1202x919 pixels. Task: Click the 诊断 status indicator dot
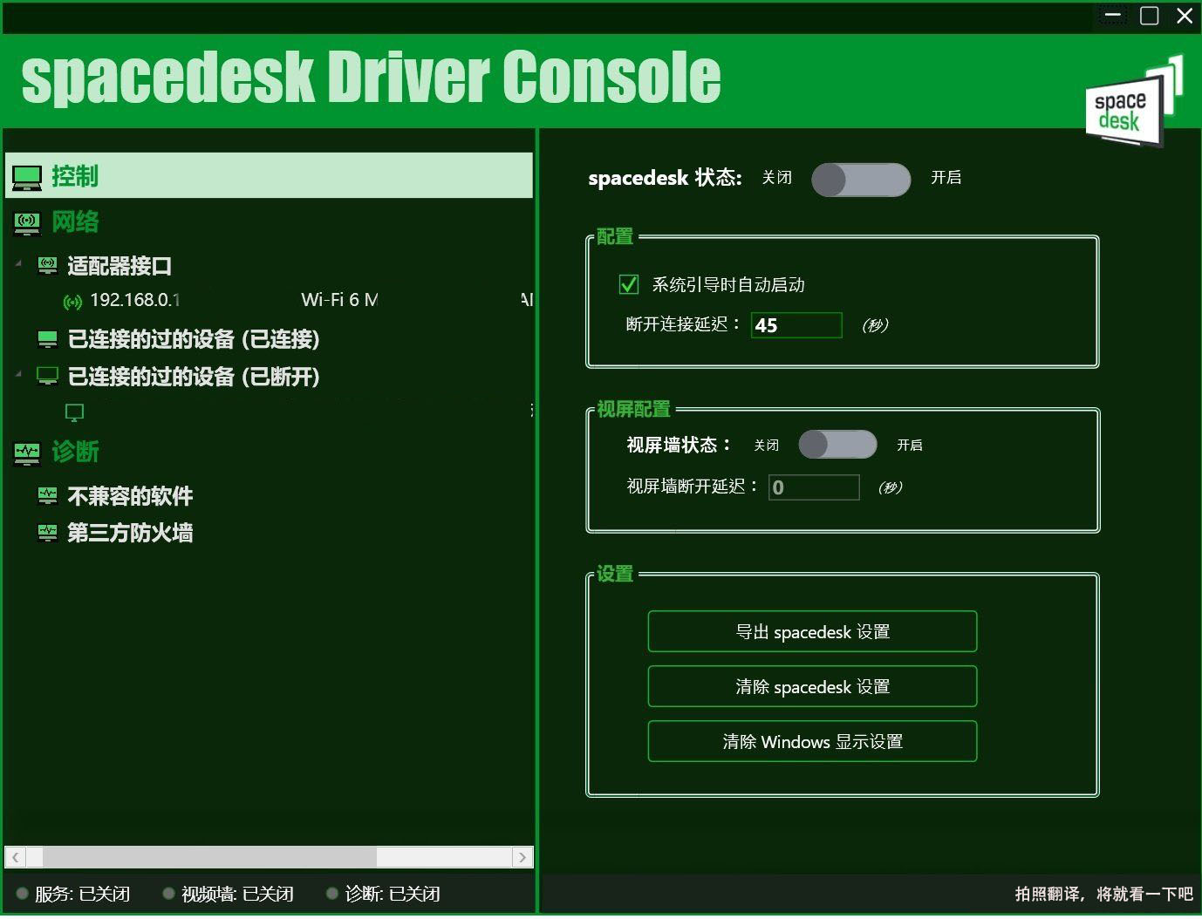click(332, 894)
